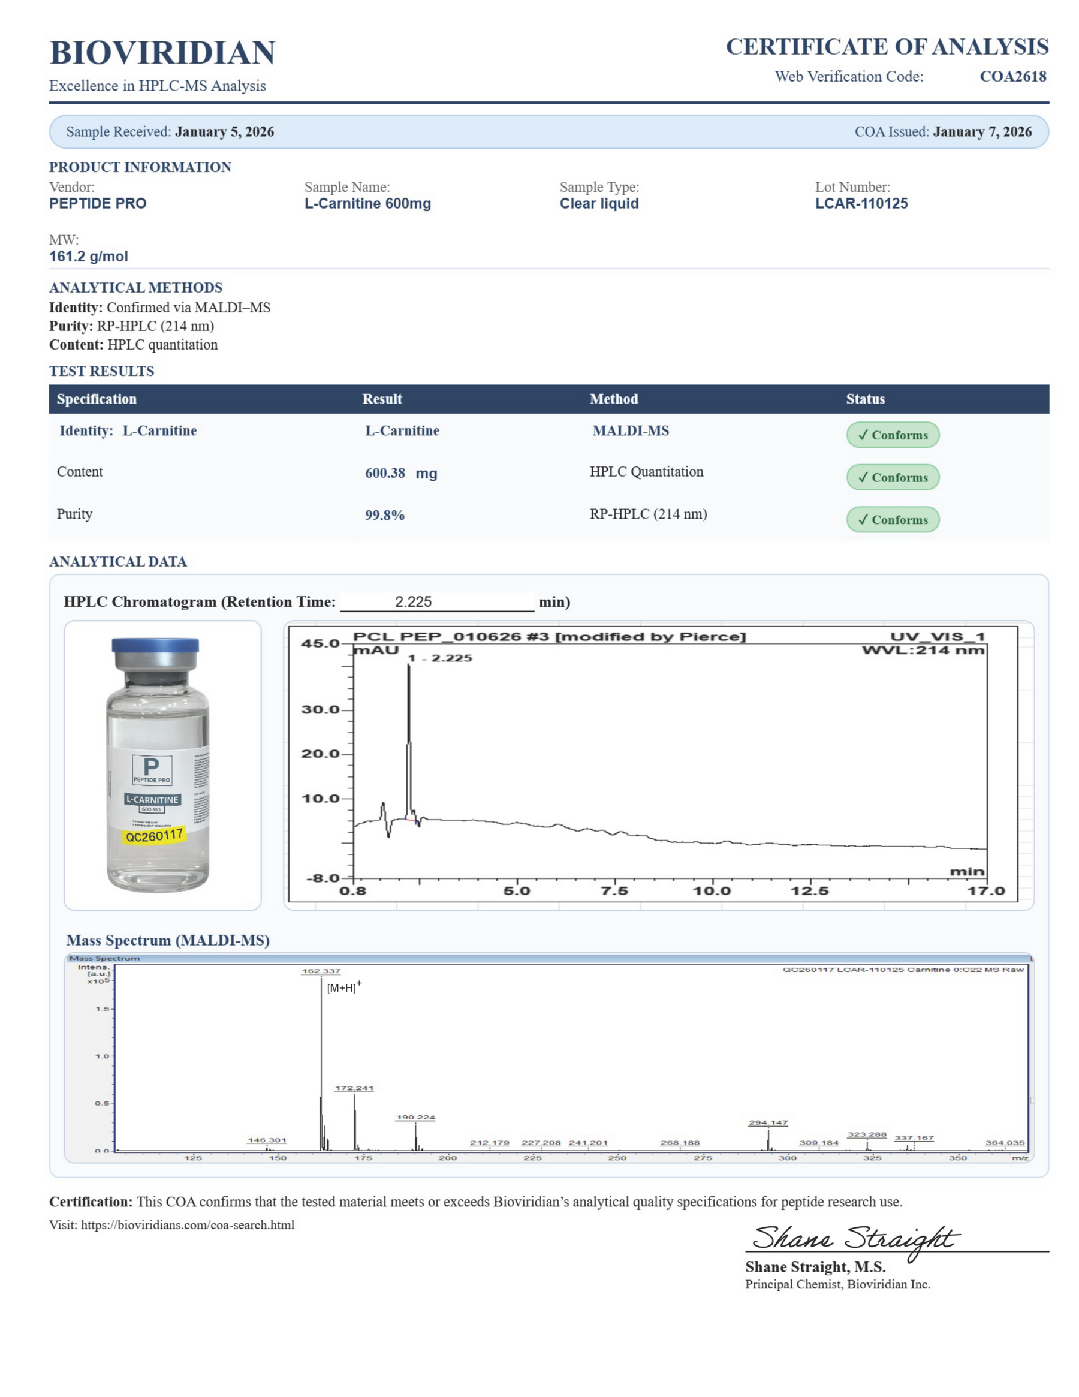Click the Status column header
This screenshot has height=1397, width=1079.
coord(866,399)
